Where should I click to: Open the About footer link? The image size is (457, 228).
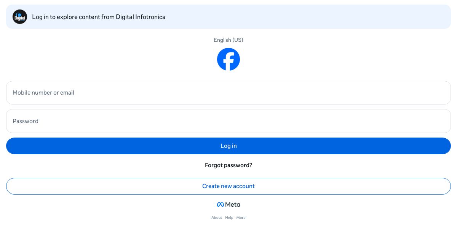point(217,218)
